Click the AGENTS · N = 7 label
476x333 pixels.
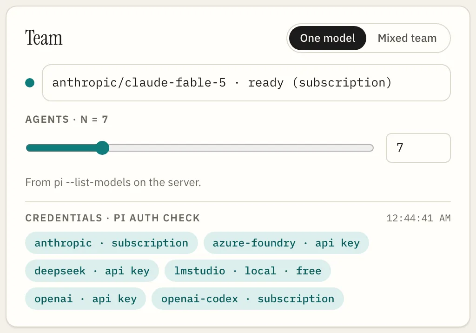pos(66,120)
